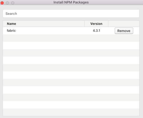Click blank space in fabric row after name
Image resolution: width=143 pixels, height=118 pixels.
[50, 31]
